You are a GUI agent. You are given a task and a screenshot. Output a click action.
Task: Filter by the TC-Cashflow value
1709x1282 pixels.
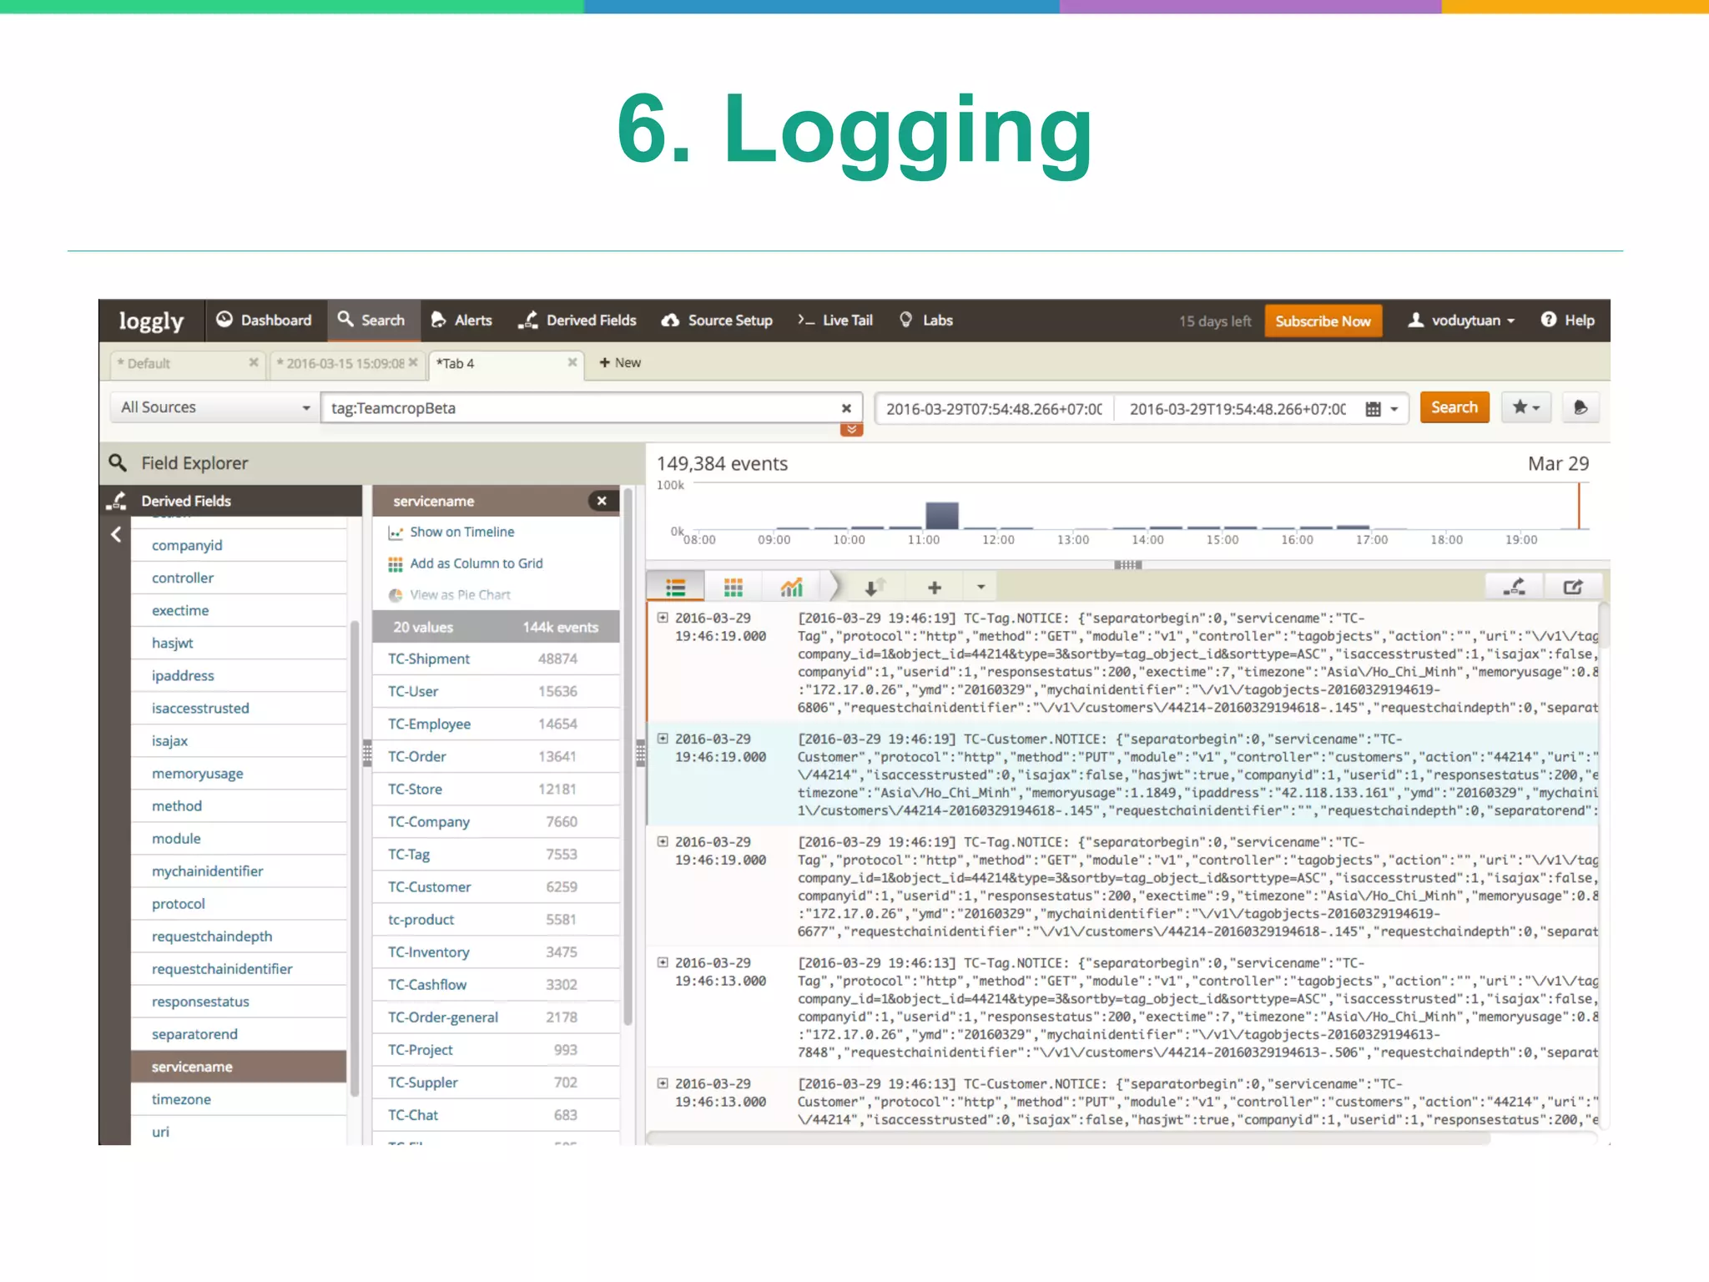click(496, 985)
